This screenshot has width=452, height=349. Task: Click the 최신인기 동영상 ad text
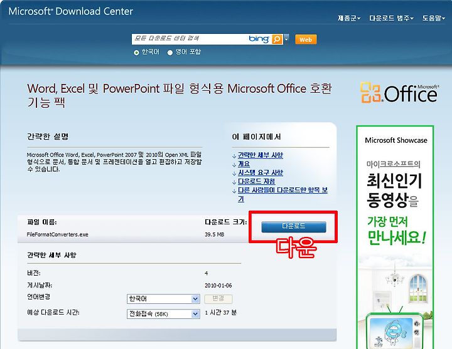point(394,190)
